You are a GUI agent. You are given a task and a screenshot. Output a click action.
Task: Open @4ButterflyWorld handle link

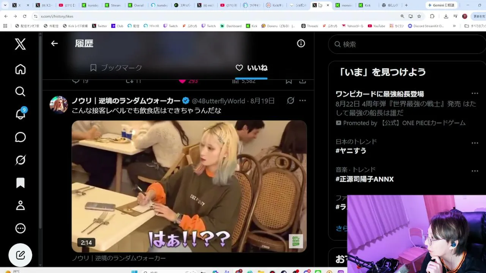pos(218,101)
